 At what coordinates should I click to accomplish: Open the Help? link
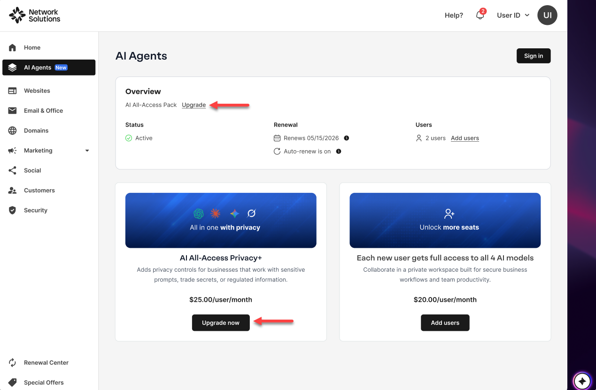pyautogui.click(x=454, y=15)
